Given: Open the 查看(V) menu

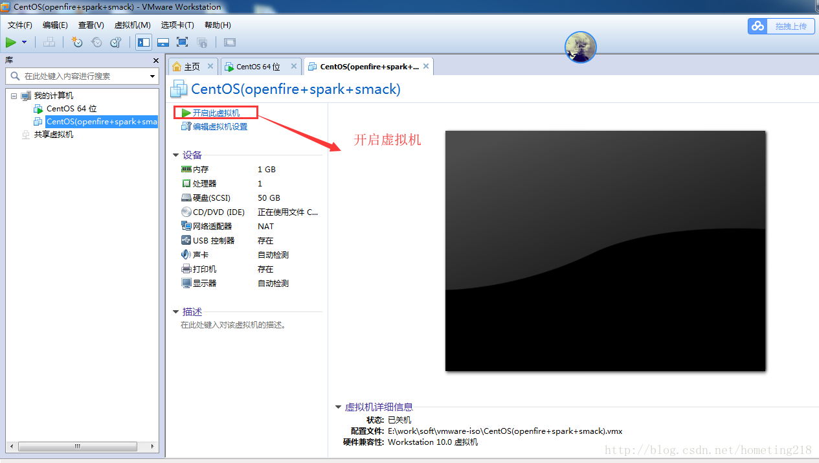Looking at the screenshot, I should point(91,25).
